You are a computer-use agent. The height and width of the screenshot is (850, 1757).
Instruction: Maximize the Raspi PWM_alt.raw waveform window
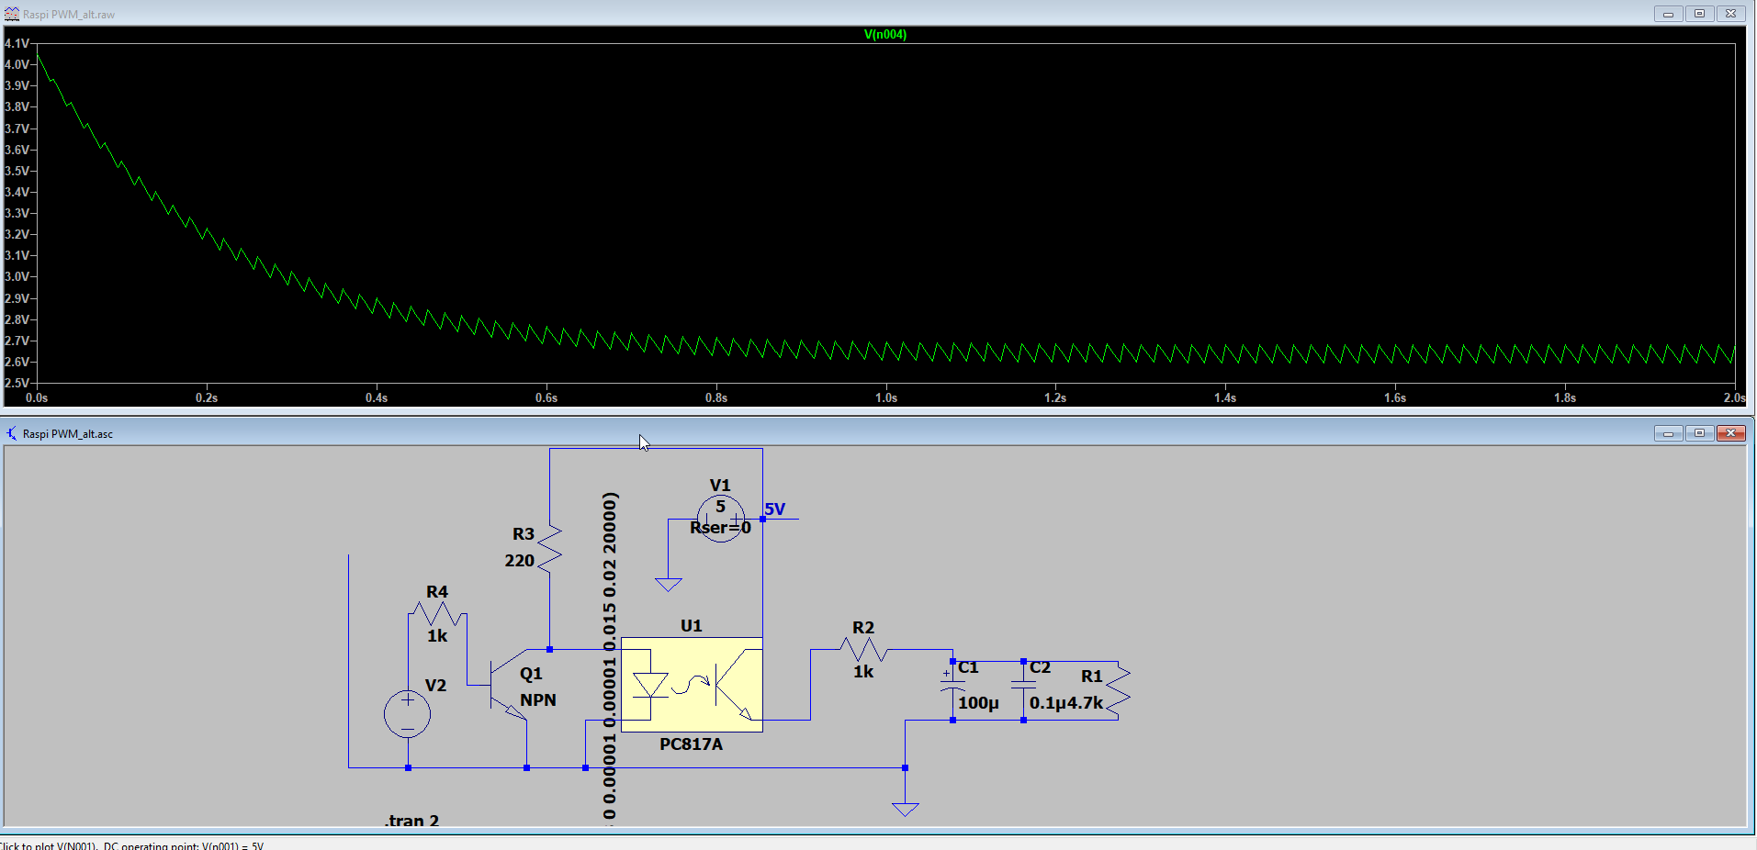(1699, 14)
